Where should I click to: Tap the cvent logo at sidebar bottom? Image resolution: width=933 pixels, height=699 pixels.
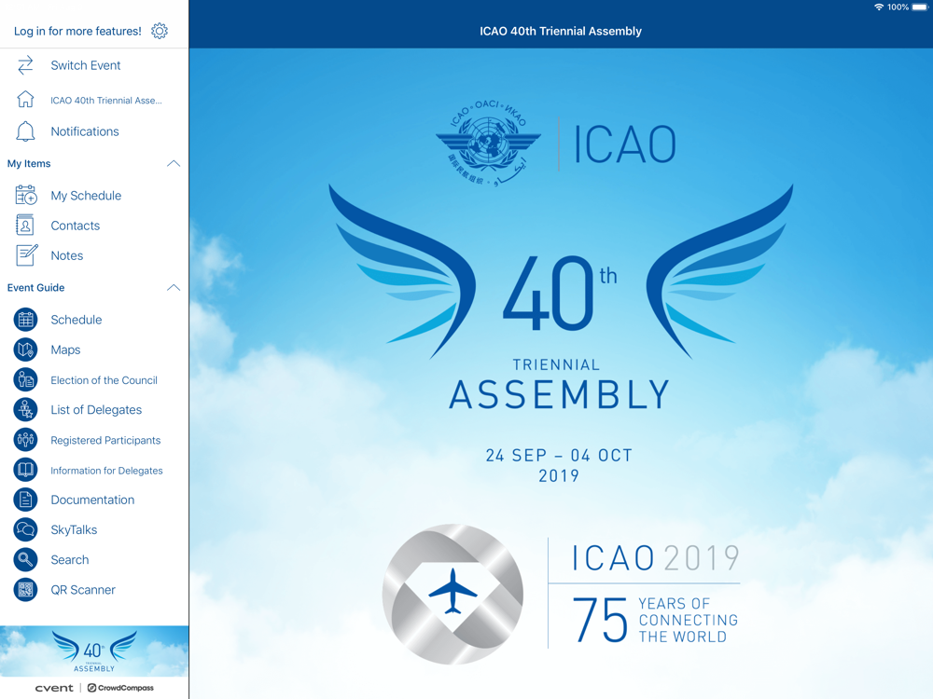pos(54,688)
